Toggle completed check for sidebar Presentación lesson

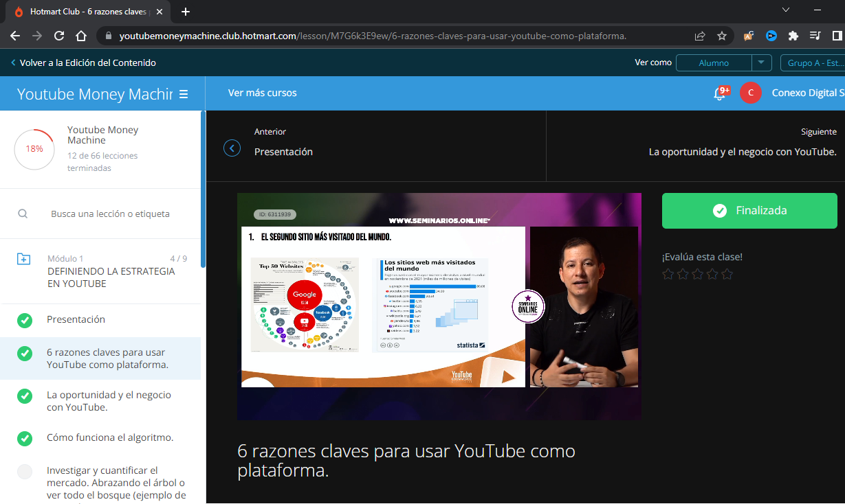25,320
